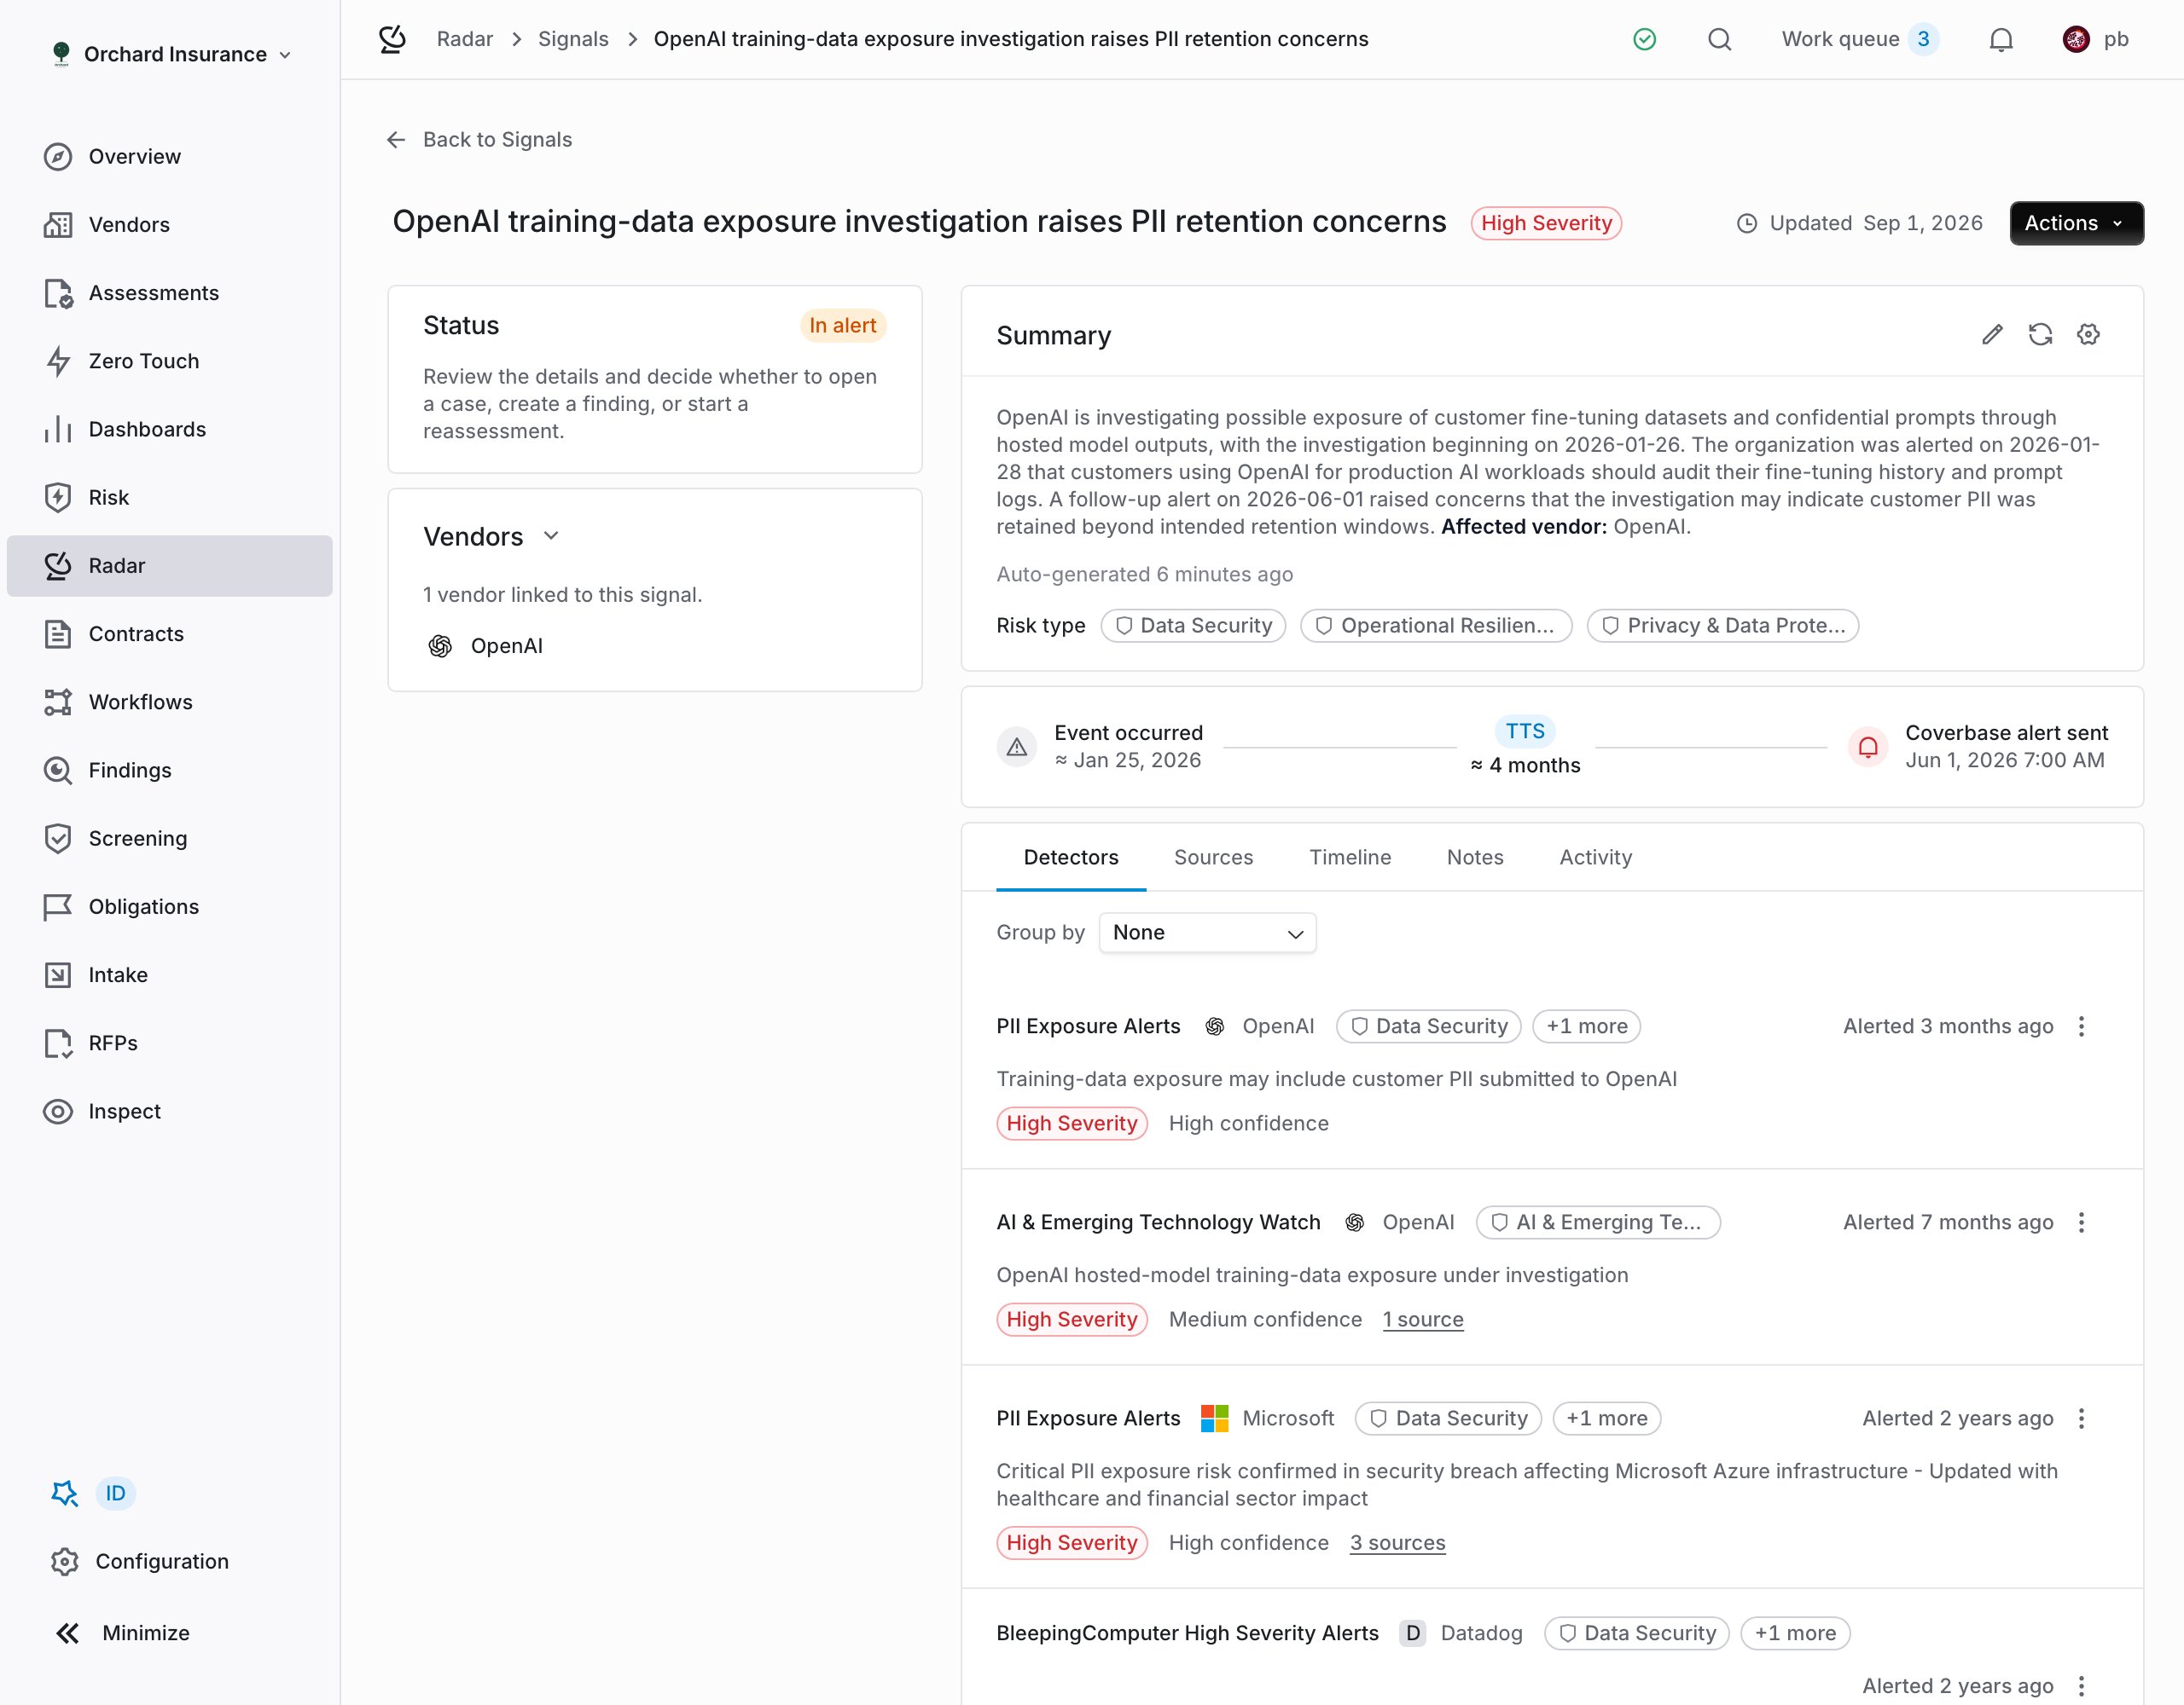The width and height of the screenshot is (2184, 1705).
Task: Open Summary settings gear icon
Action: (x=2088, y=335)
